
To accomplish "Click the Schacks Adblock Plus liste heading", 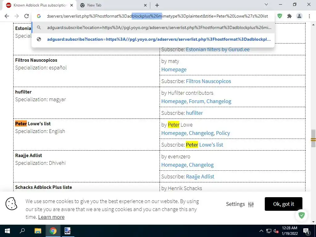I will (x=44, y=187).
